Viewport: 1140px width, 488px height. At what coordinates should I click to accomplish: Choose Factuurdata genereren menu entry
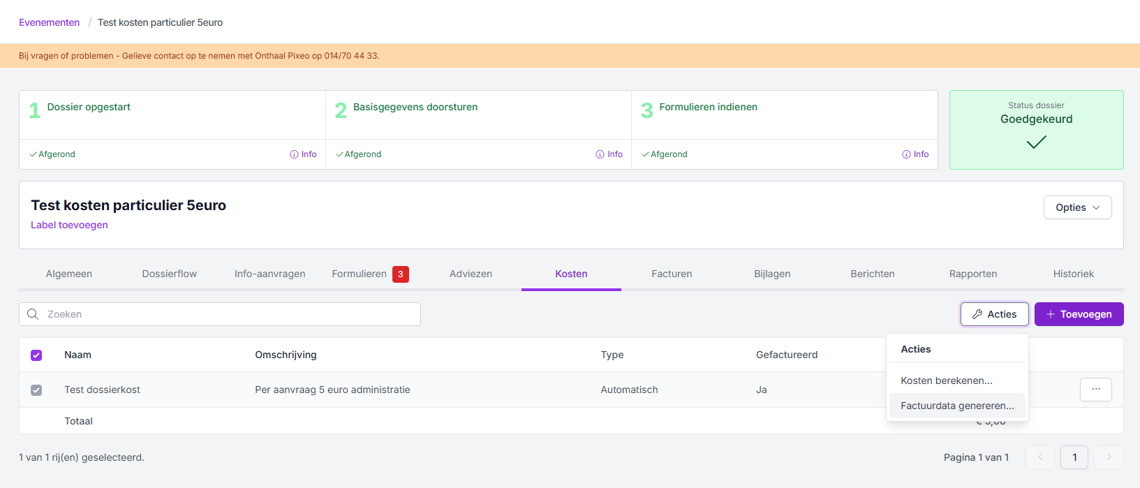point(956,406)
